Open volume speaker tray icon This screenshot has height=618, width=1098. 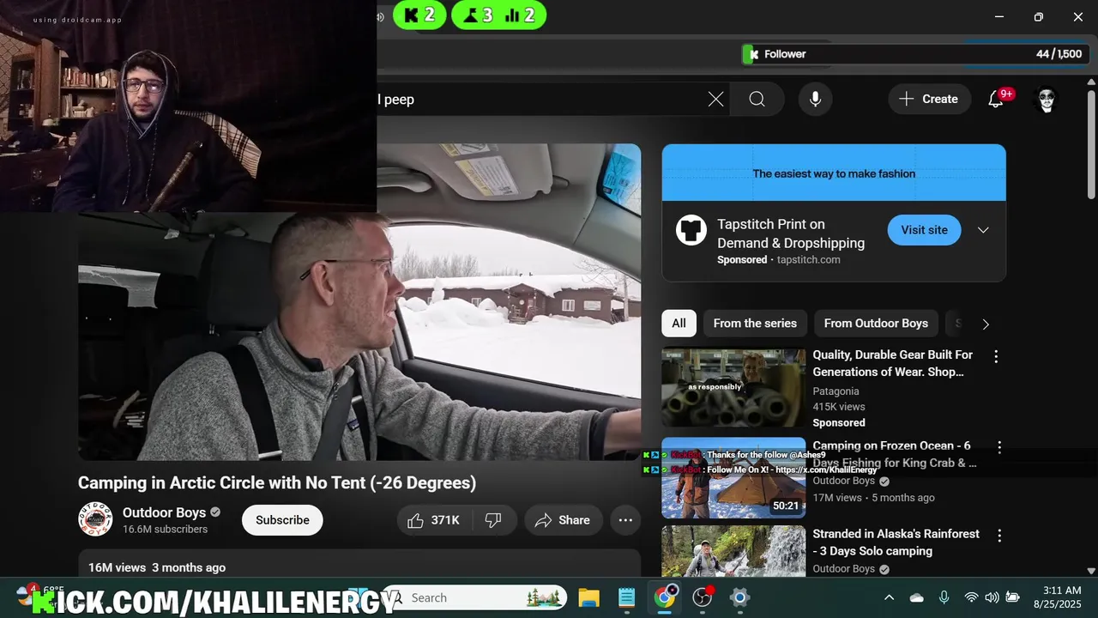click(992, 597)
